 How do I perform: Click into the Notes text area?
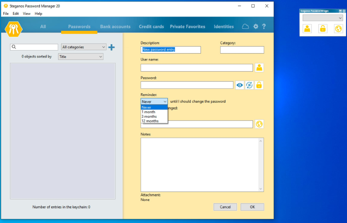coord(200,165)
